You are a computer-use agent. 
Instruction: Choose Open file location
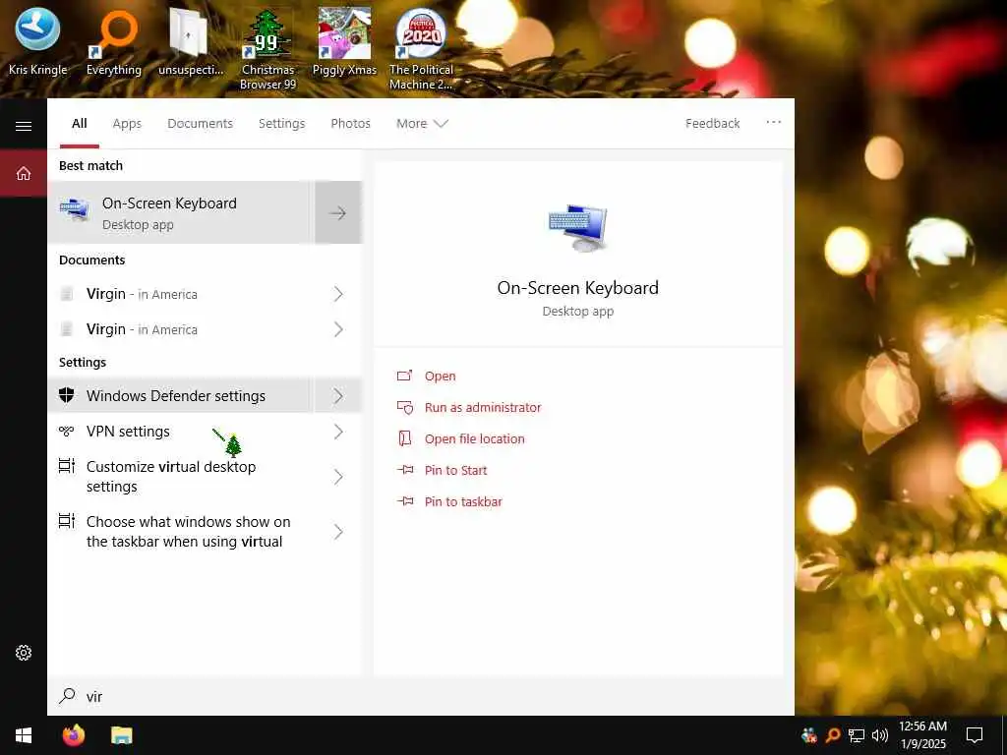[474, 439]
